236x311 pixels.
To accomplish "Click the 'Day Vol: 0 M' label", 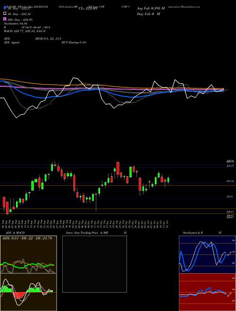I will tap(149, 14).
